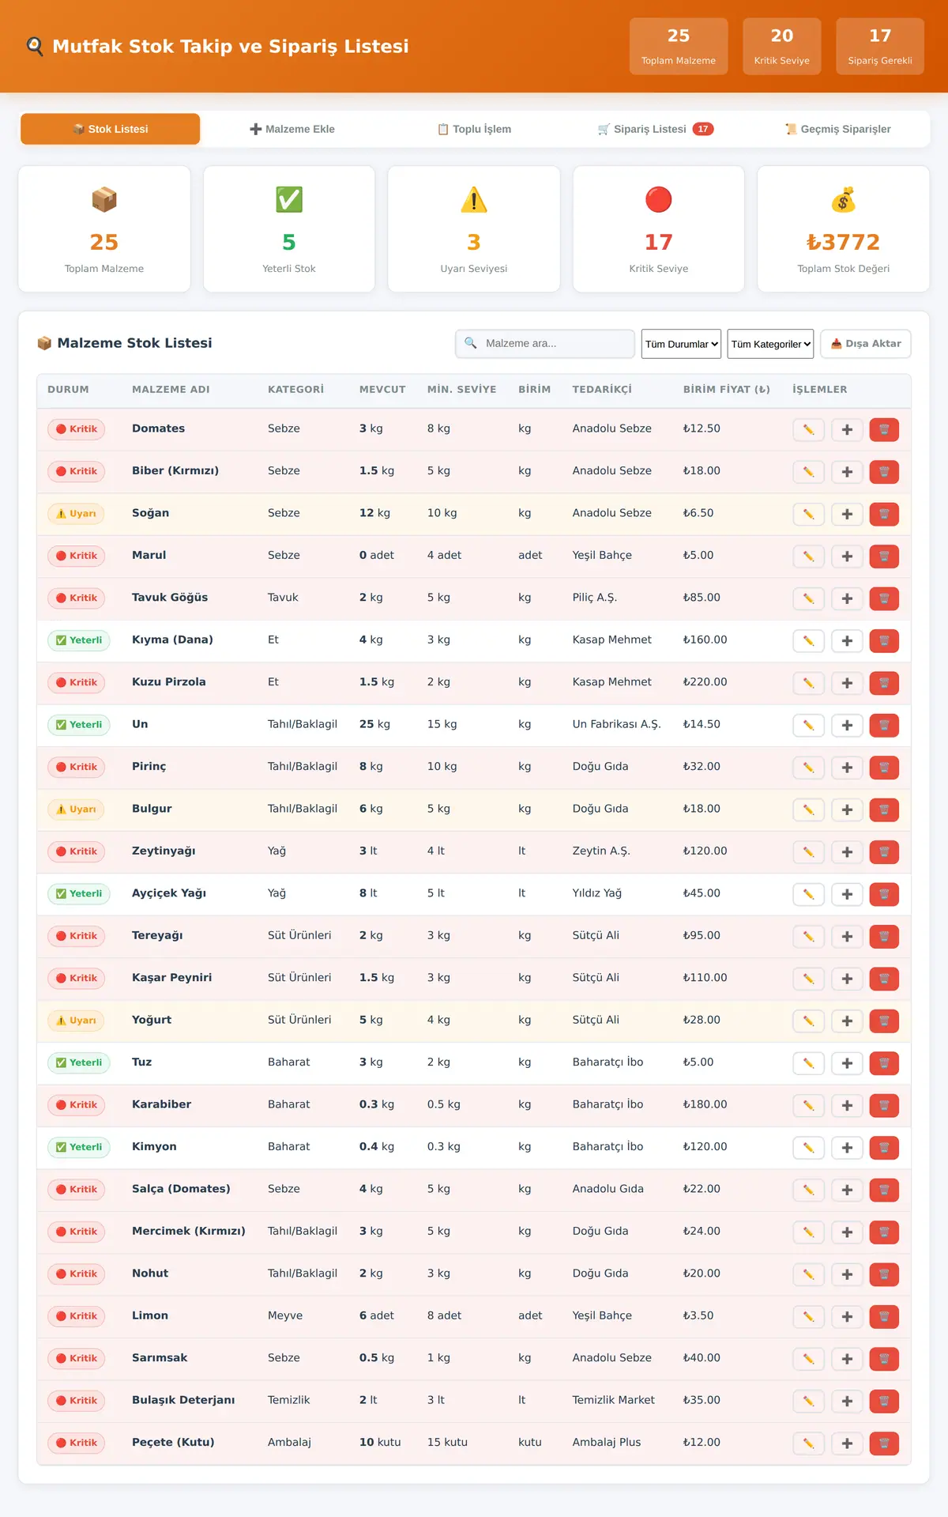Edit Peçete (Kutu) row
948x1517 pixels.
coord(808,1443)
